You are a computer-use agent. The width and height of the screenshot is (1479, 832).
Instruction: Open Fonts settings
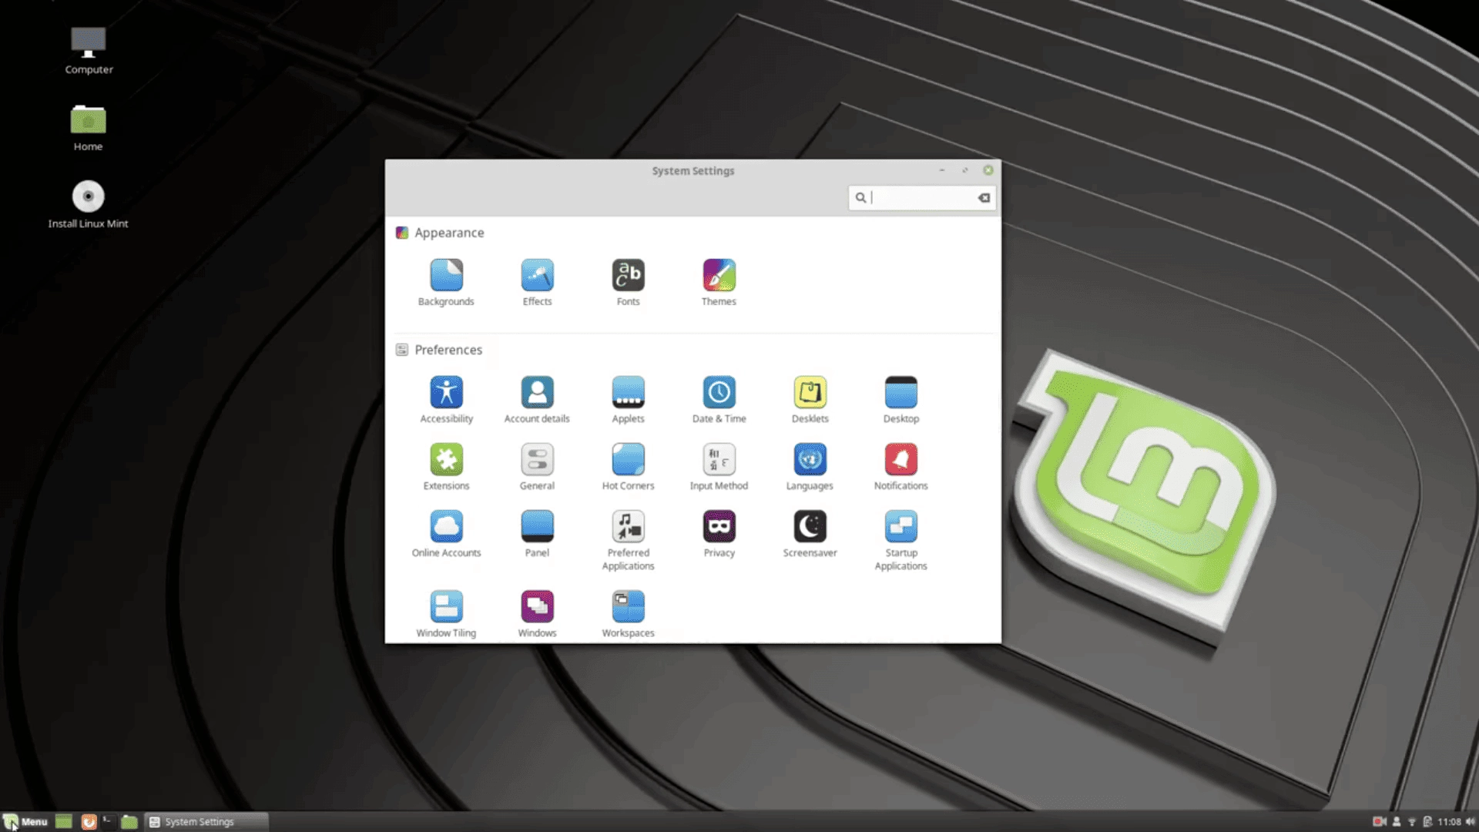pyautogui.click(x=628, y=283)
